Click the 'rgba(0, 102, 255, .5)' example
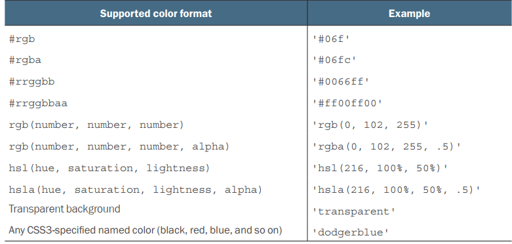 [x=387, y=146]
